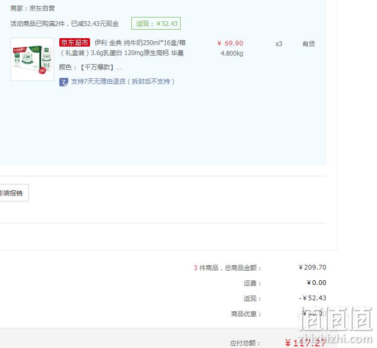377x348 pixels.
Task: Click the 商品优惠 label
Action: pyautogui.click(x=246, y=314)
